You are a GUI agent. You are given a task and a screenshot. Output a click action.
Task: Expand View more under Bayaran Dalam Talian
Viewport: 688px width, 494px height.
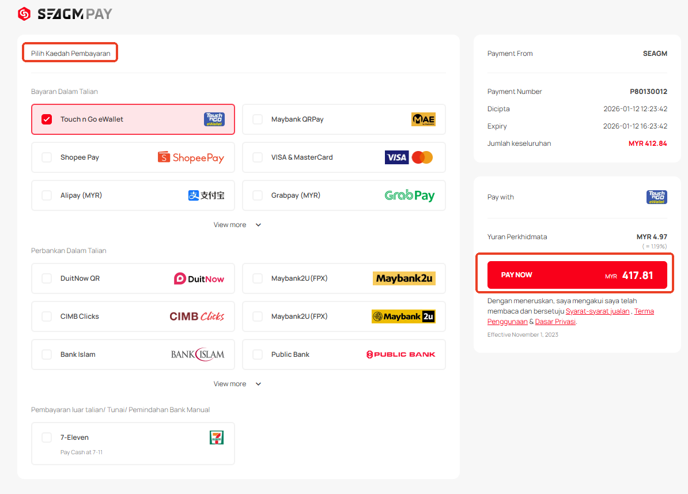click(237, 225)
